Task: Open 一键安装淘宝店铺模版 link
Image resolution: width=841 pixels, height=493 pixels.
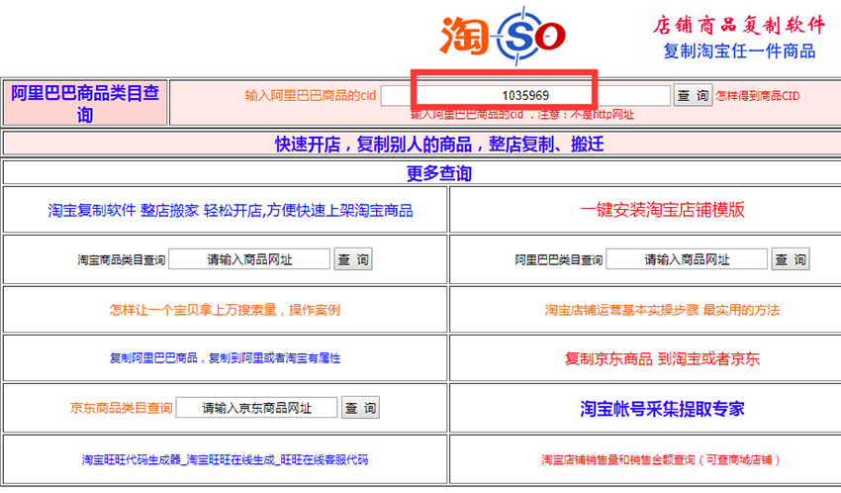Action: click(x=662, y=210)
